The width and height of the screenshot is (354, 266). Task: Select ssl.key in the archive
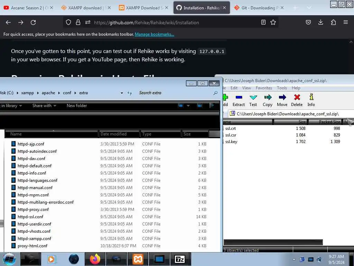click(x=231, y=142)
